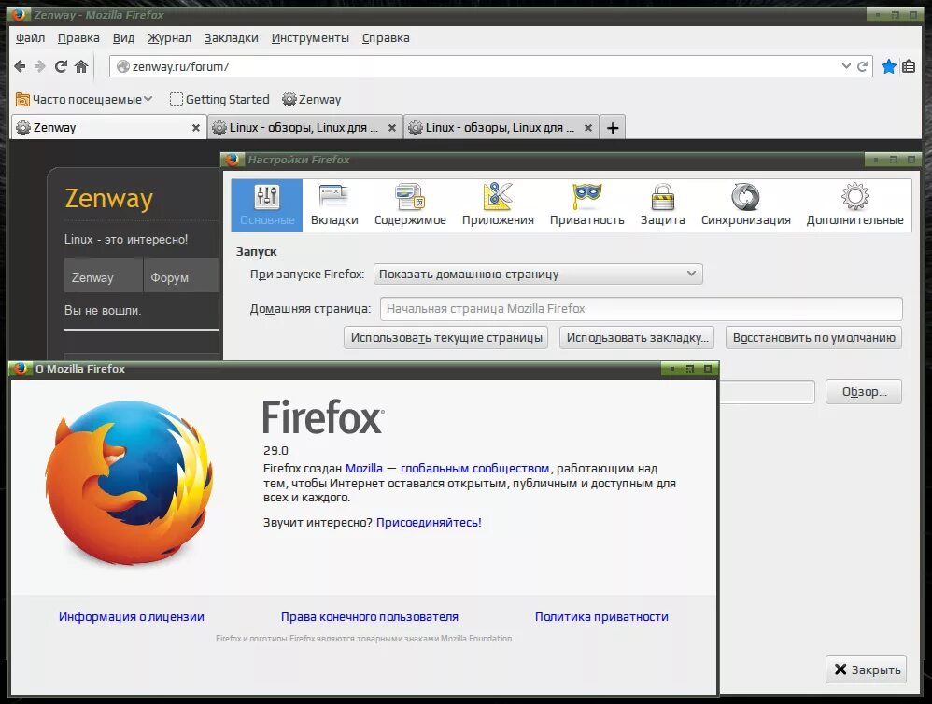932x704 pixels.
Task: Click Восстановить по умолчанию button
Action: click(x=813, y=337)
